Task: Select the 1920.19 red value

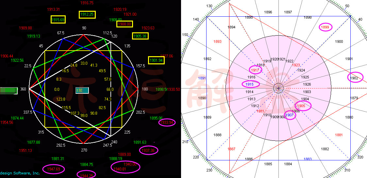Action: pyautogui.click(x=120, y=9)
